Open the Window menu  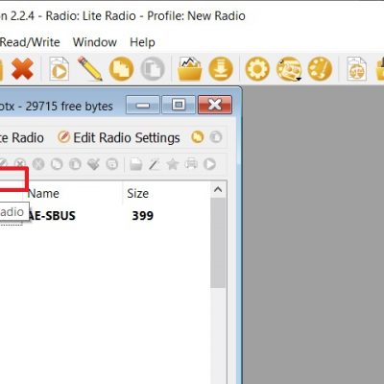pyautogui.click(x=95, y=42)
